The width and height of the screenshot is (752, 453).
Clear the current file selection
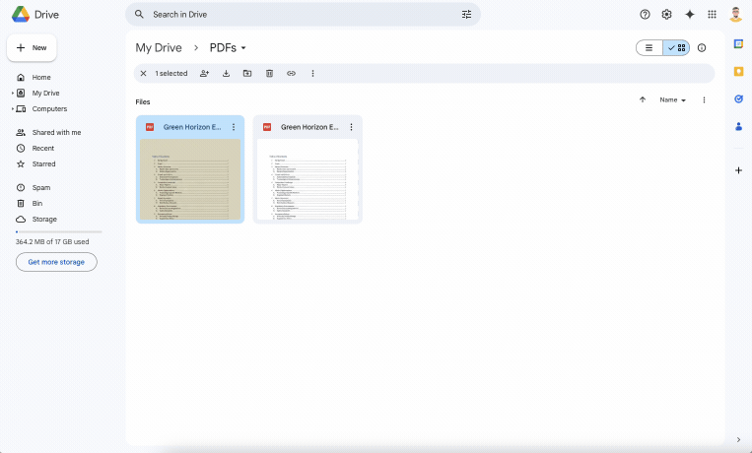[143, 73]
